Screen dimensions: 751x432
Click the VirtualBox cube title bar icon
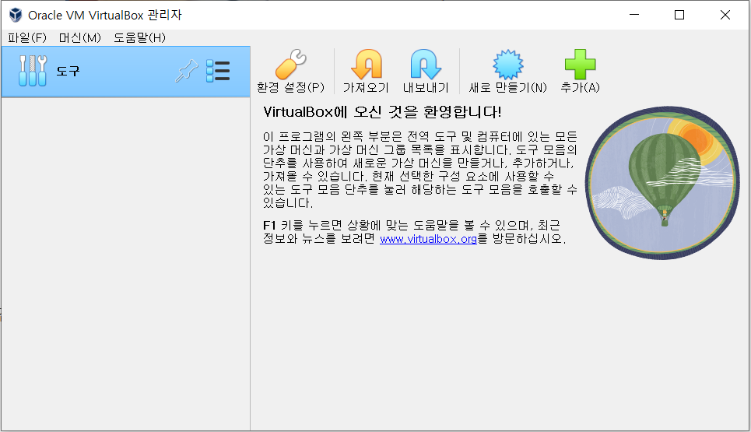coord(16,15)
